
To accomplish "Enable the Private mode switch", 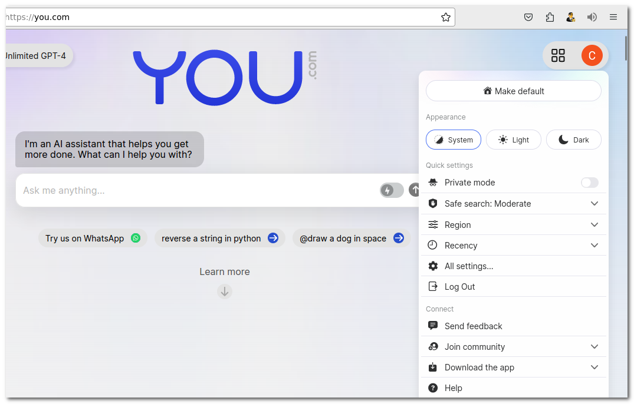I will (x=590, y=183).
